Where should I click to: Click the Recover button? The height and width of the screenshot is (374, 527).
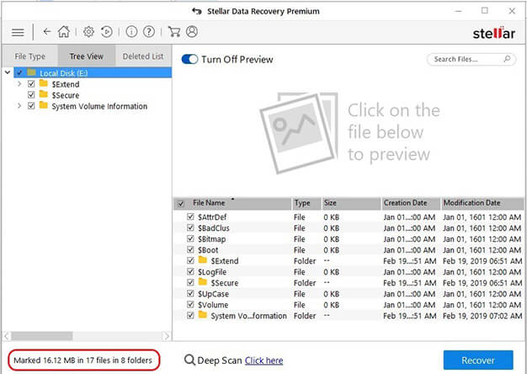tap(478, 361)
